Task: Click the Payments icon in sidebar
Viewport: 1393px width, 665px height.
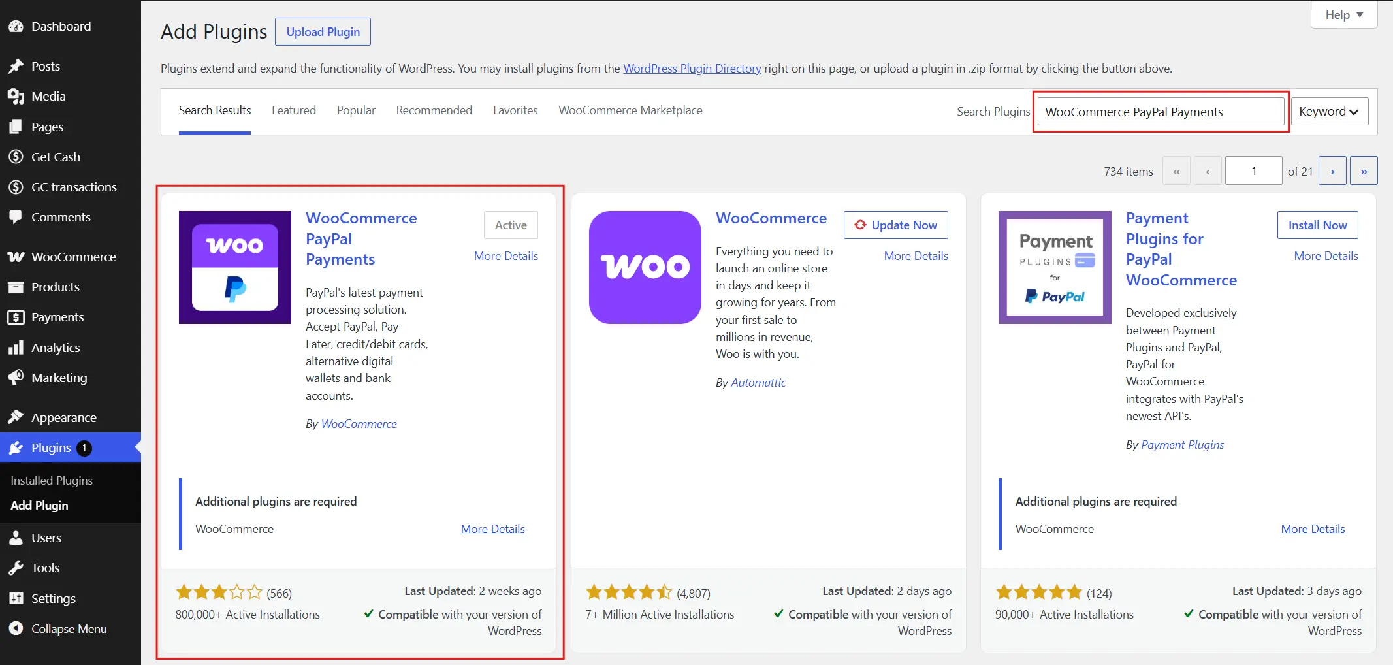Action: (x=16, y=317)
